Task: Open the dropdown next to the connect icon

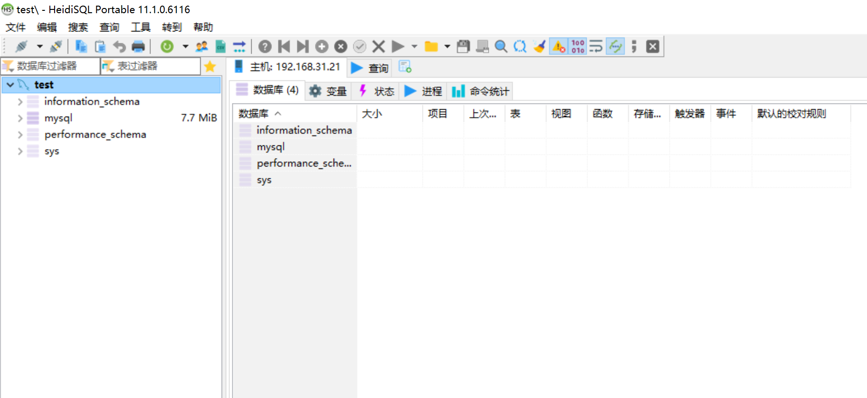Action: point(40,46)
